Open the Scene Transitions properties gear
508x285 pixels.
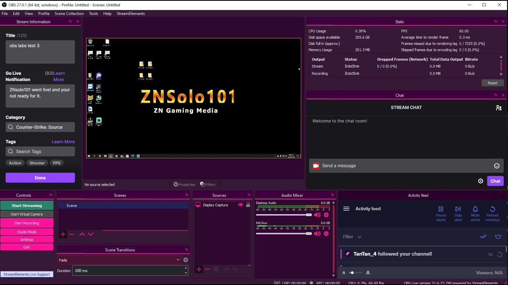185,260
